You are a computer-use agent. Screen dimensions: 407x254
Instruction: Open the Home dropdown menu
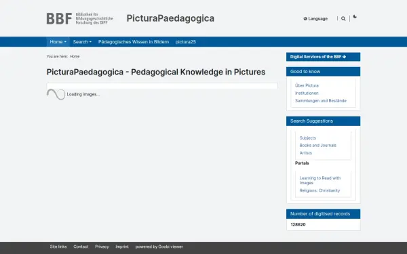pyautogui.click(x=58, y=42)
